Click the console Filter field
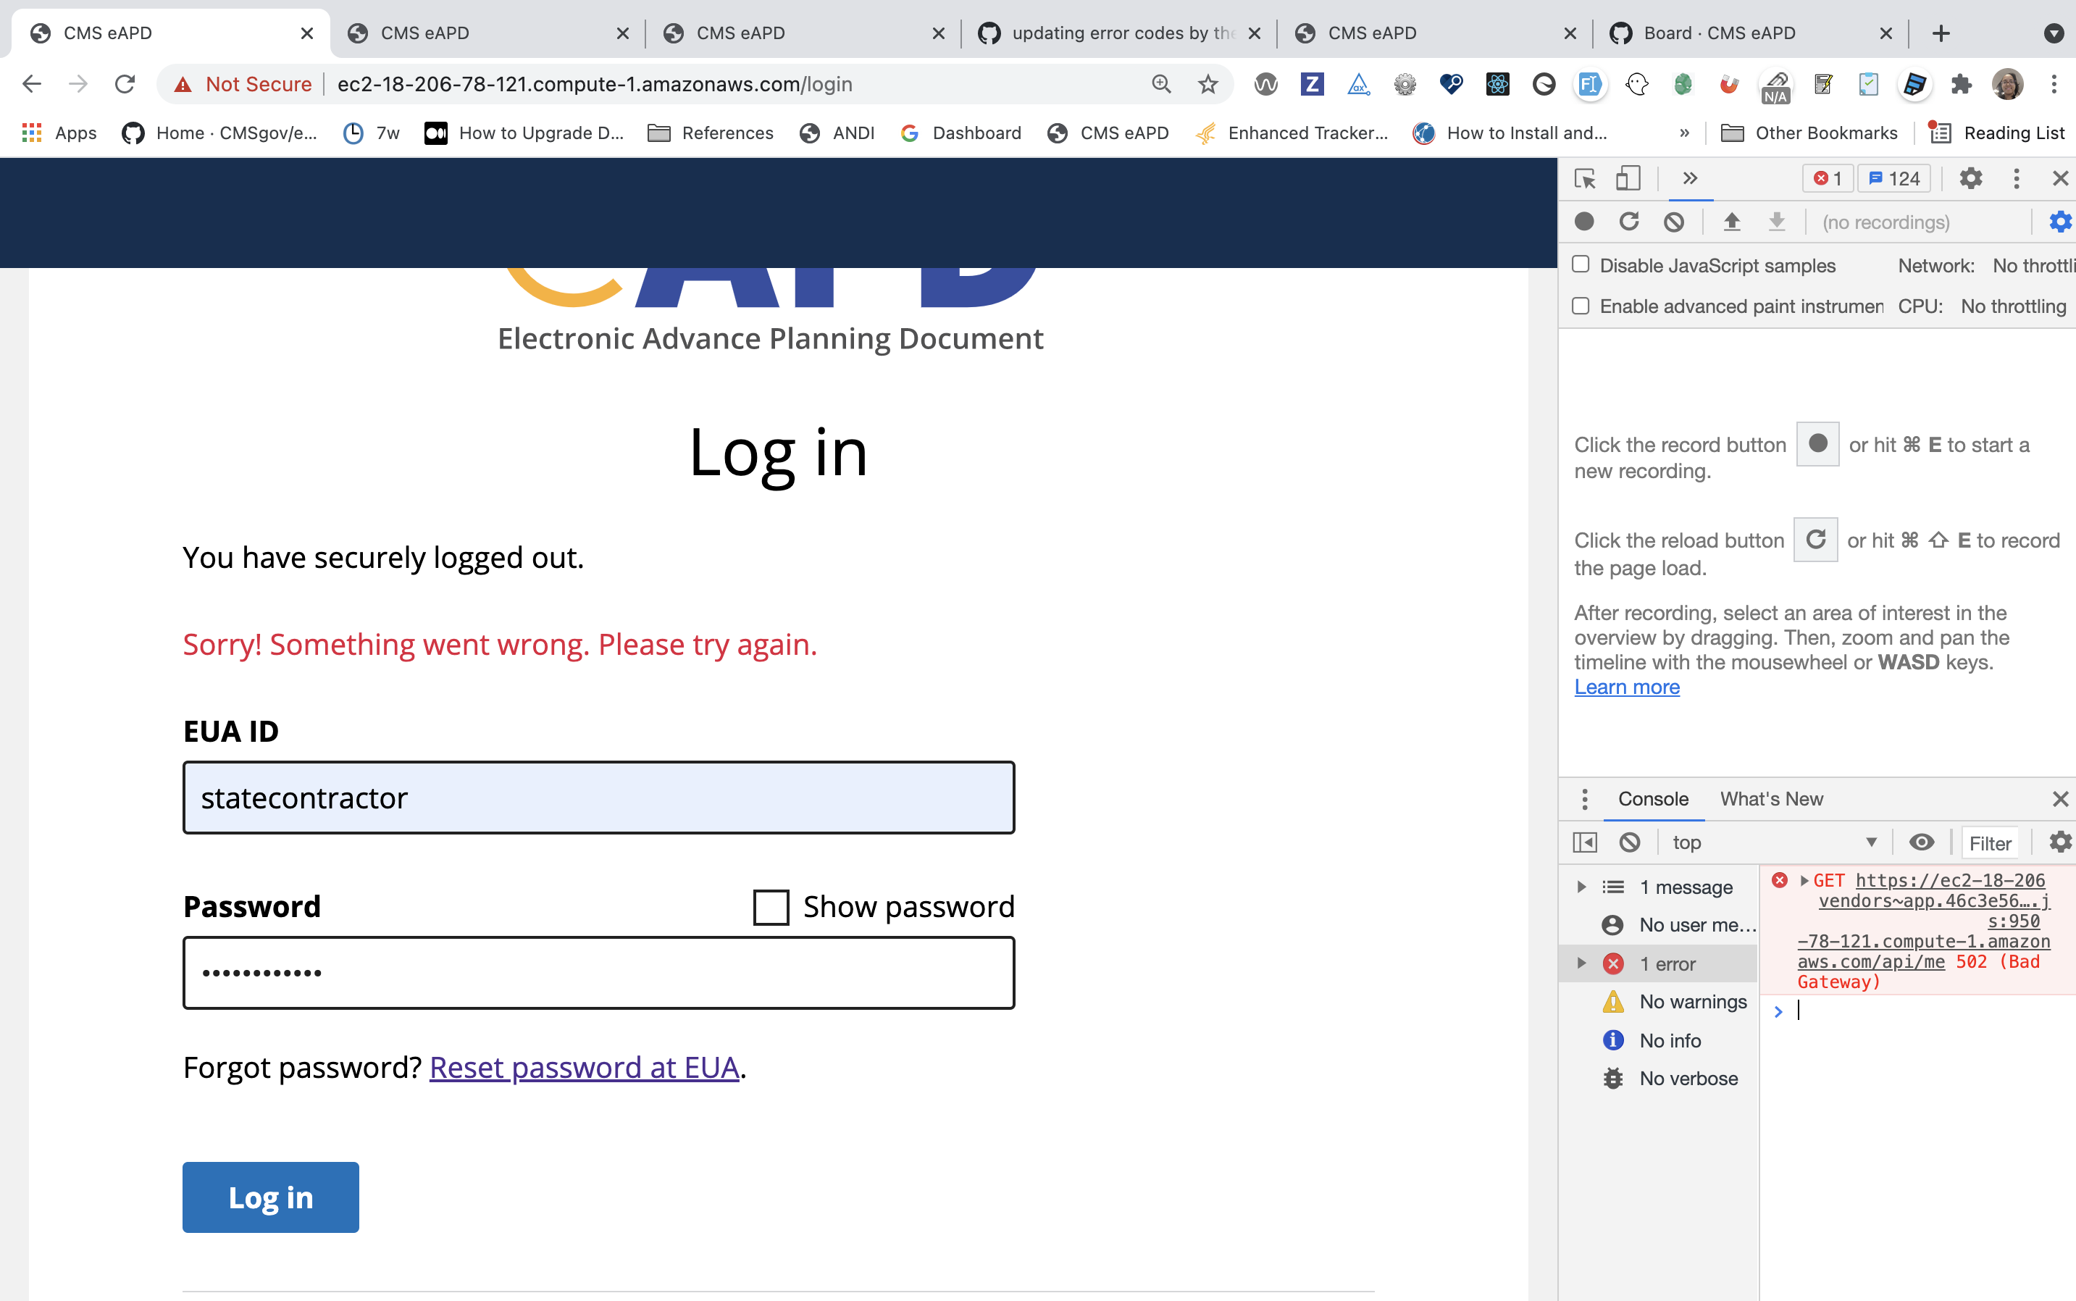2076x1301 pixels. 1991,843
